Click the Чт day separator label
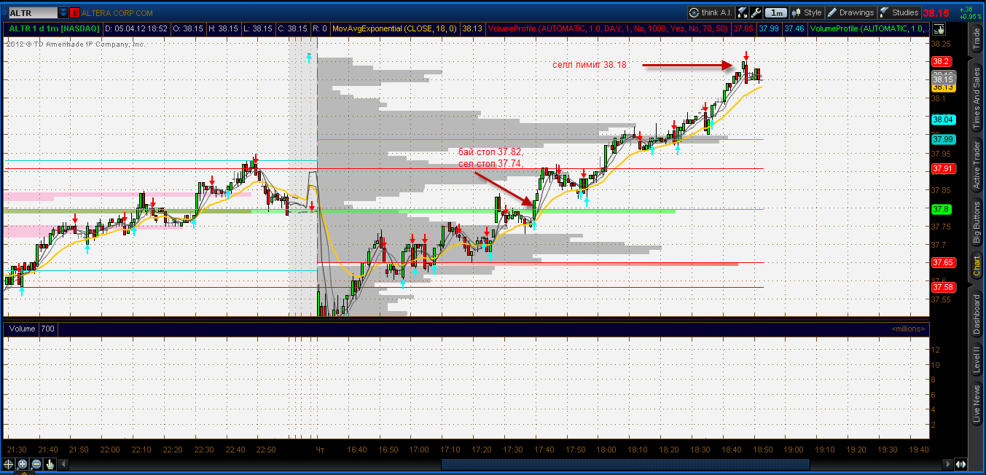Image resolution: width=986 pixels, height=475 pixels. pos(318,450)
